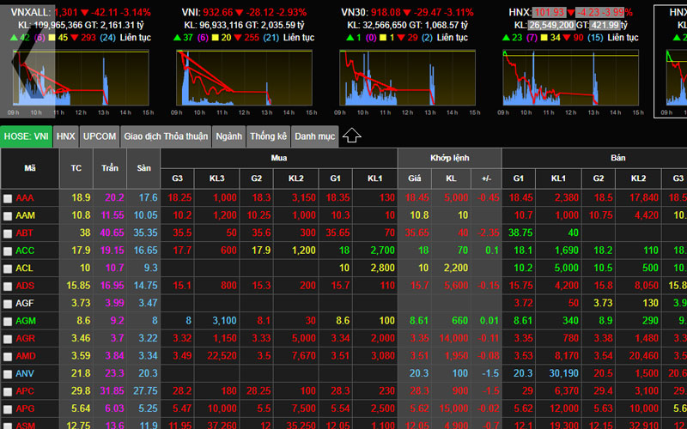
Task: Go to Giao dịch Thỏa thuận tab
Action: pos(166,136)
